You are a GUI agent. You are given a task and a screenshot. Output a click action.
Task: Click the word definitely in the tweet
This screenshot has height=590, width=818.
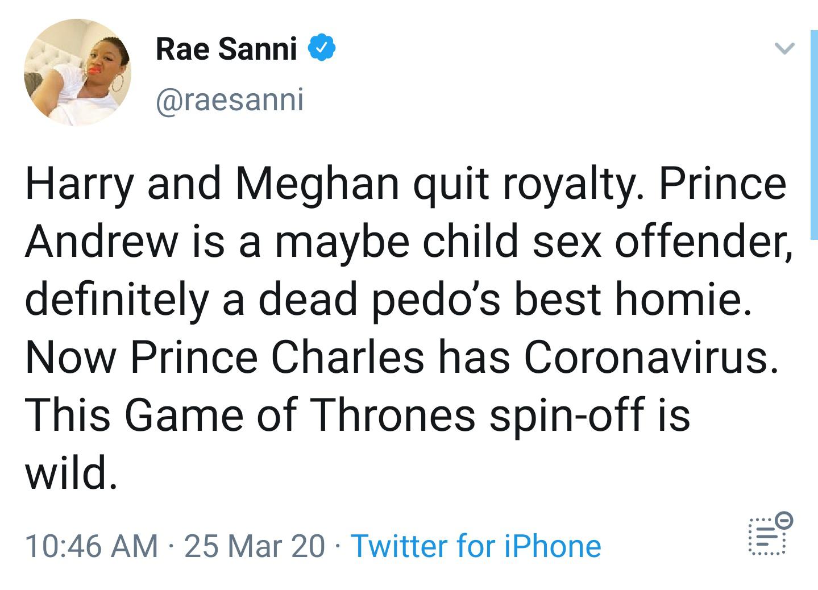(116, 300)
